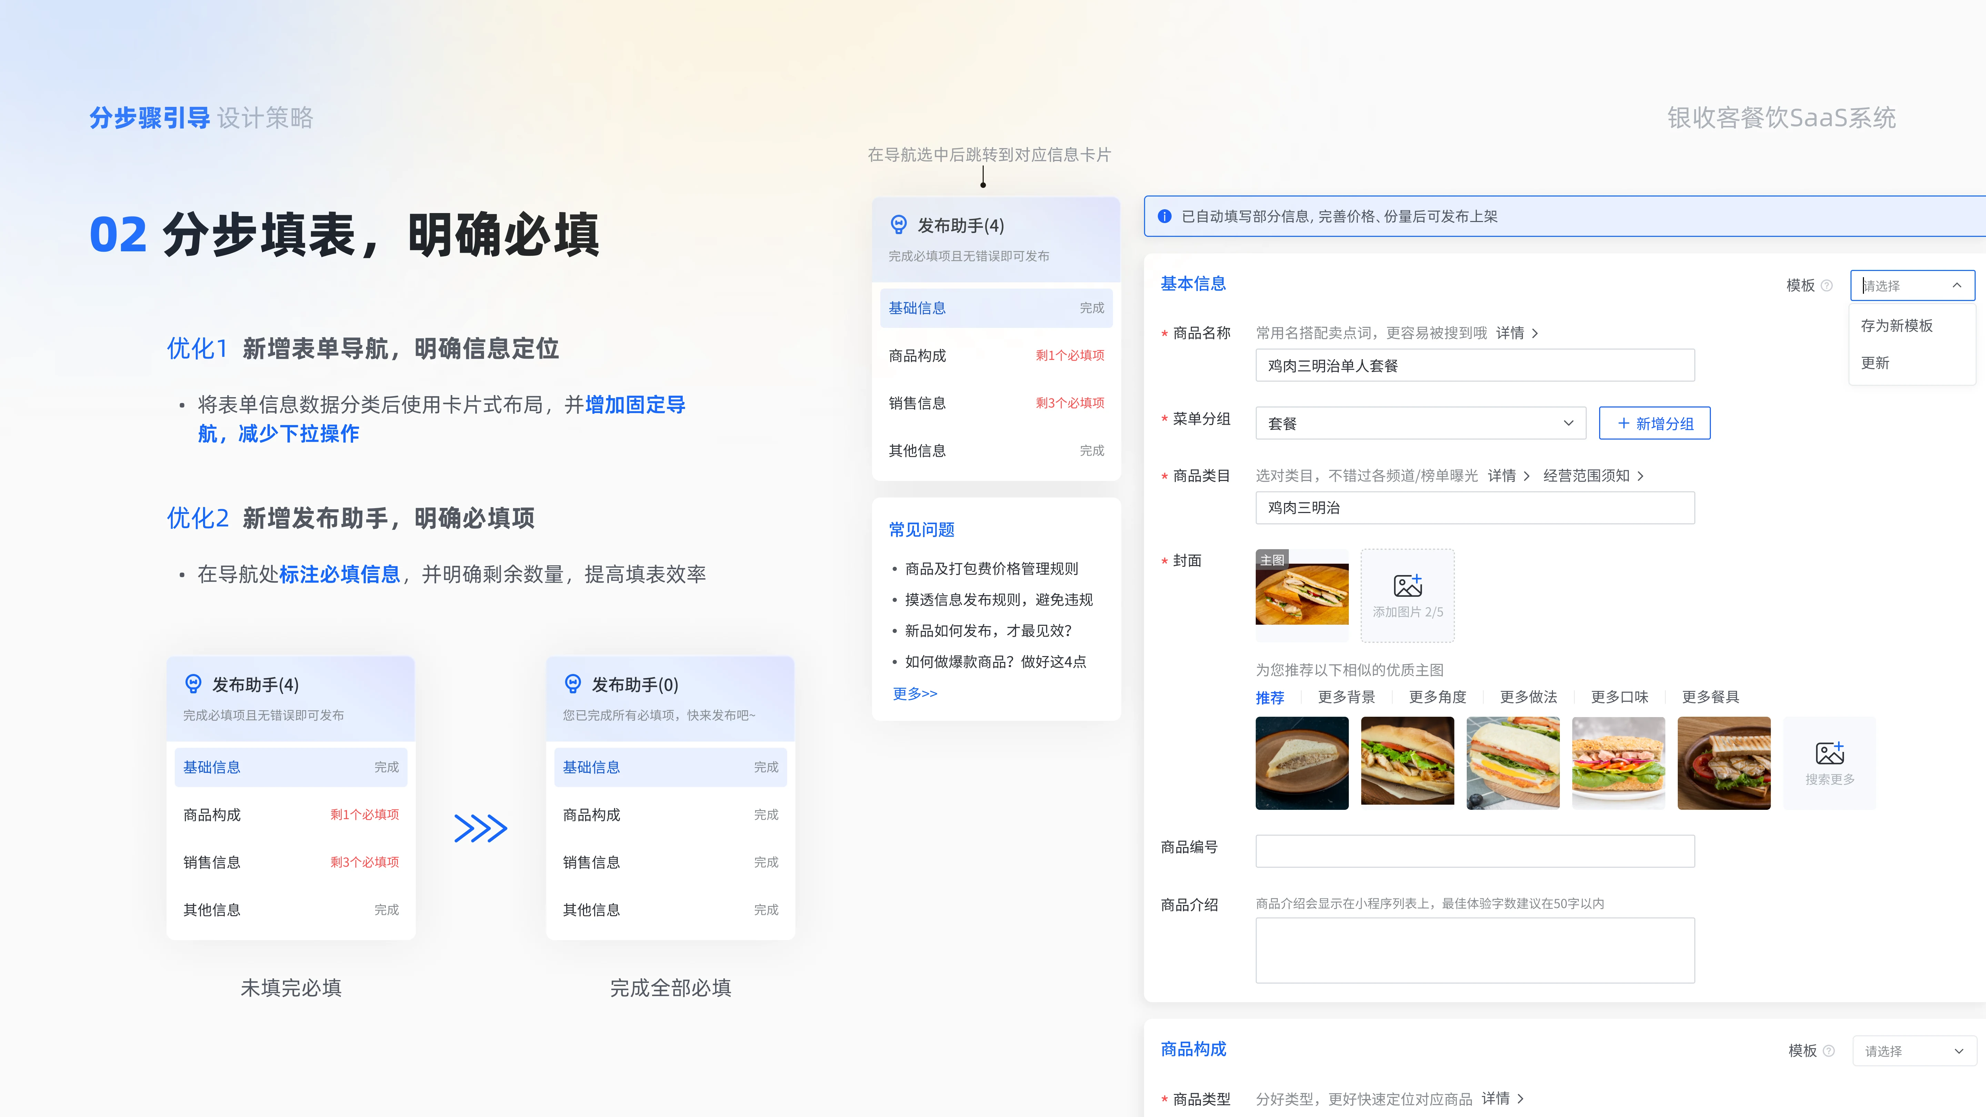This screenshot has width=1986, height=1117.
Task: Open 新品如何发布，才最见效？ link
Action: click(x=989, y=631)
